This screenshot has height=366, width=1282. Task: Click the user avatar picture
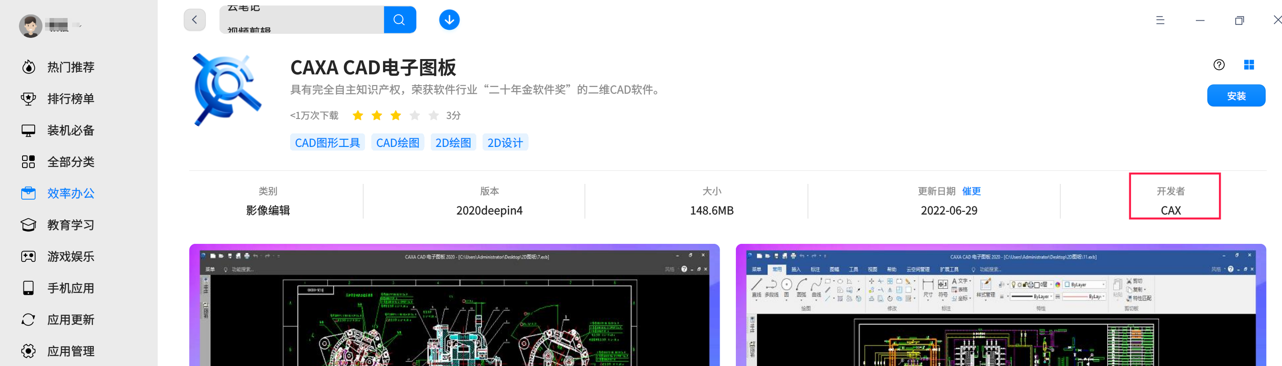coord(31,25)
